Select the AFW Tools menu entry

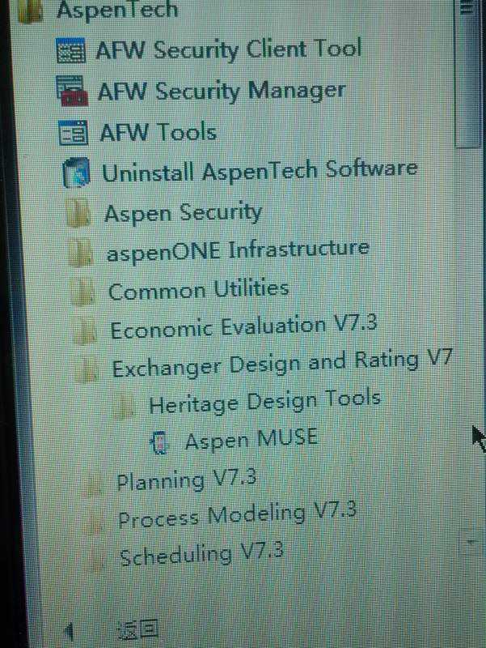point(137,133)
